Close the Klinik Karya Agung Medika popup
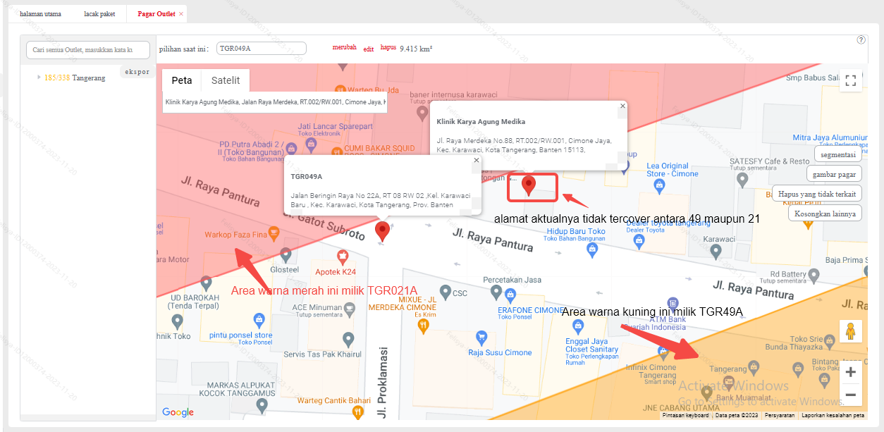 pos(622,106)
